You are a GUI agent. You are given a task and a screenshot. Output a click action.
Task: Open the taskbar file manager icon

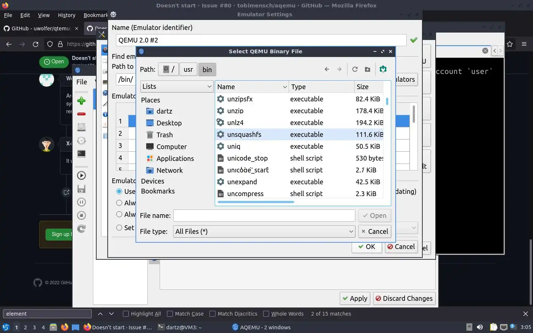point(53,327)
